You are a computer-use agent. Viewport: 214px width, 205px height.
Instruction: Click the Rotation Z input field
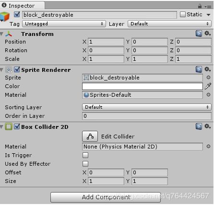(x=193, y=50)
